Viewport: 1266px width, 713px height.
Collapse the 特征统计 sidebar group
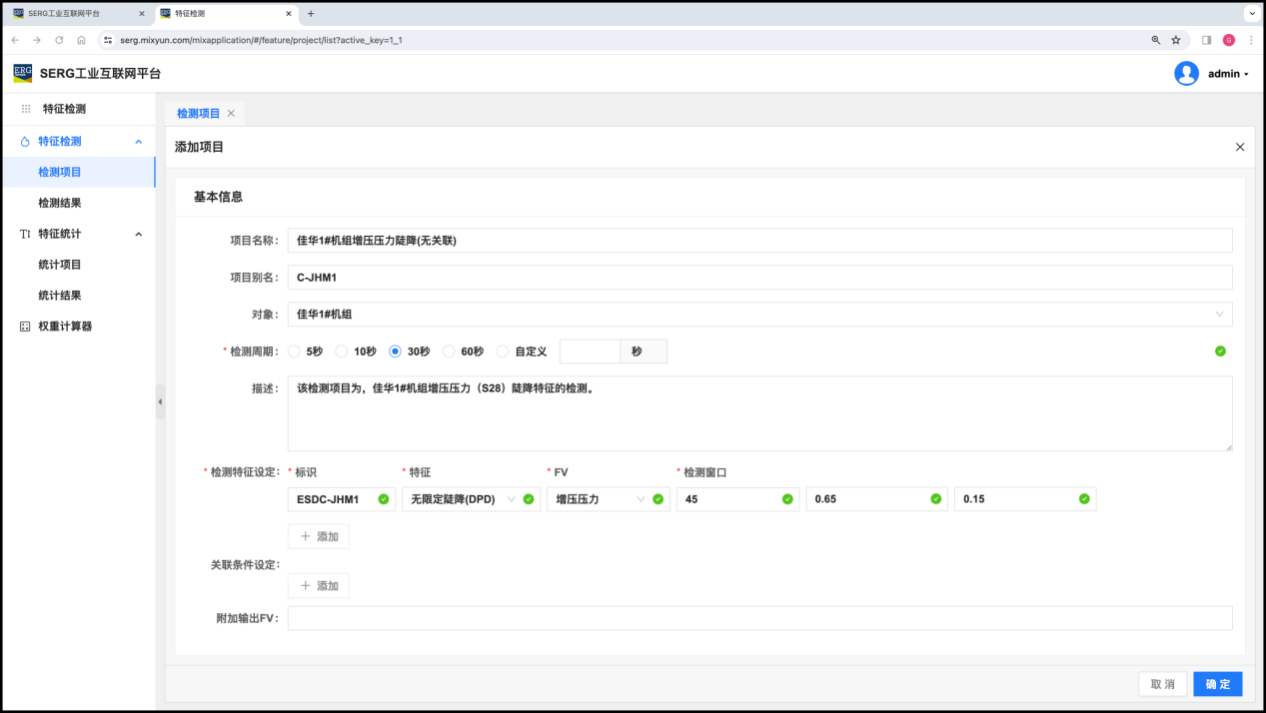[138, 234]
